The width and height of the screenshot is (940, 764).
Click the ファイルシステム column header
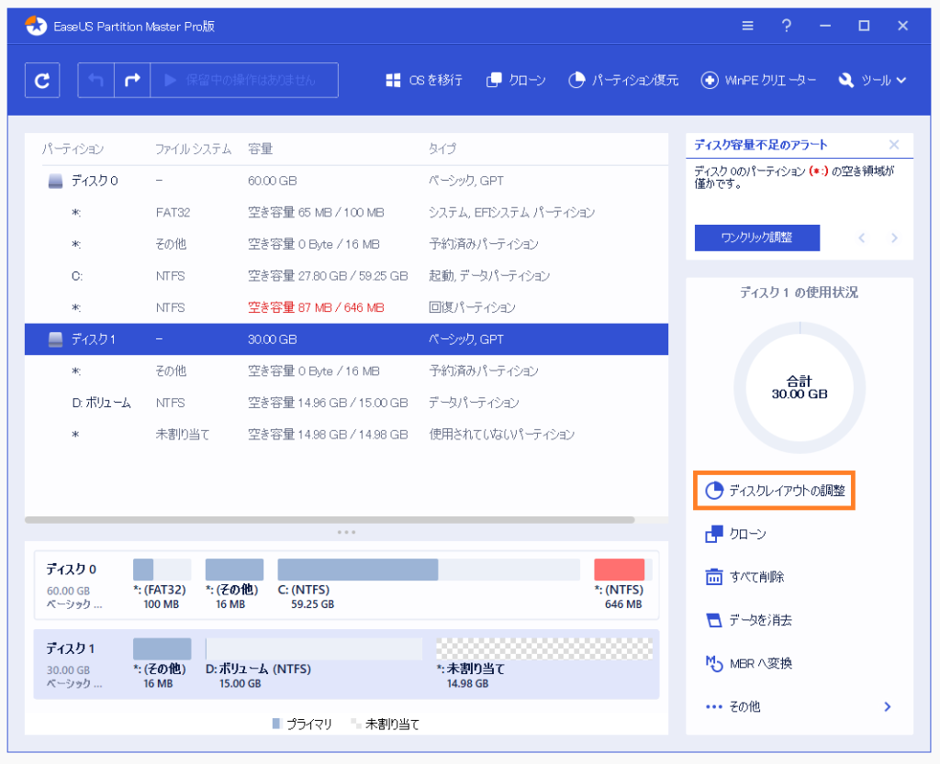193,149
